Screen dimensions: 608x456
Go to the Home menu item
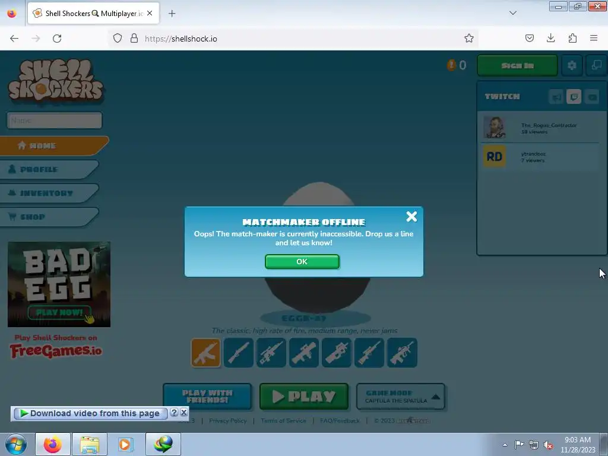(54, 145)
